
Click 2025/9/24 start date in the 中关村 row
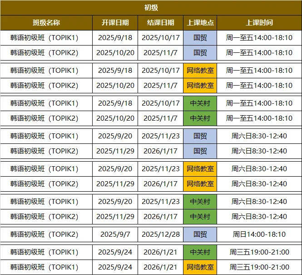115,252
